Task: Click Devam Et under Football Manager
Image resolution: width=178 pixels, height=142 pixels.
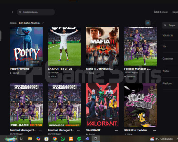Action: [130, 76]
